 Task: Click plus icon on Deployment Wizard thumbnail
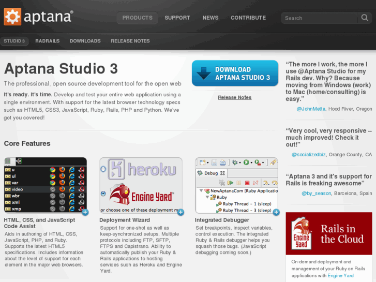click(181, 212)
